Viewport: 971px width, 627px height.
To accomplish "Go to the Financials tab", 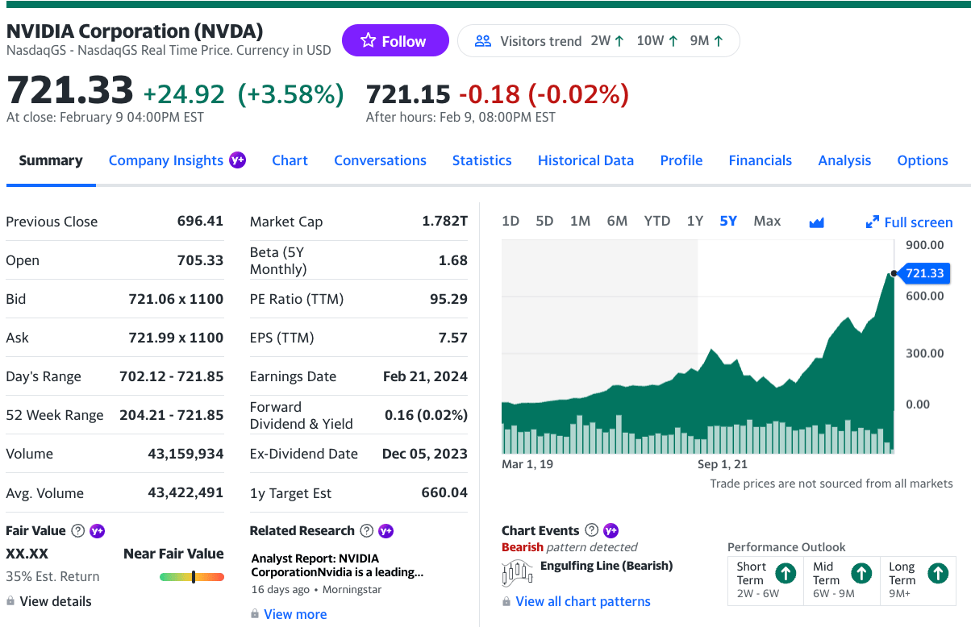I will click(761, 160).
